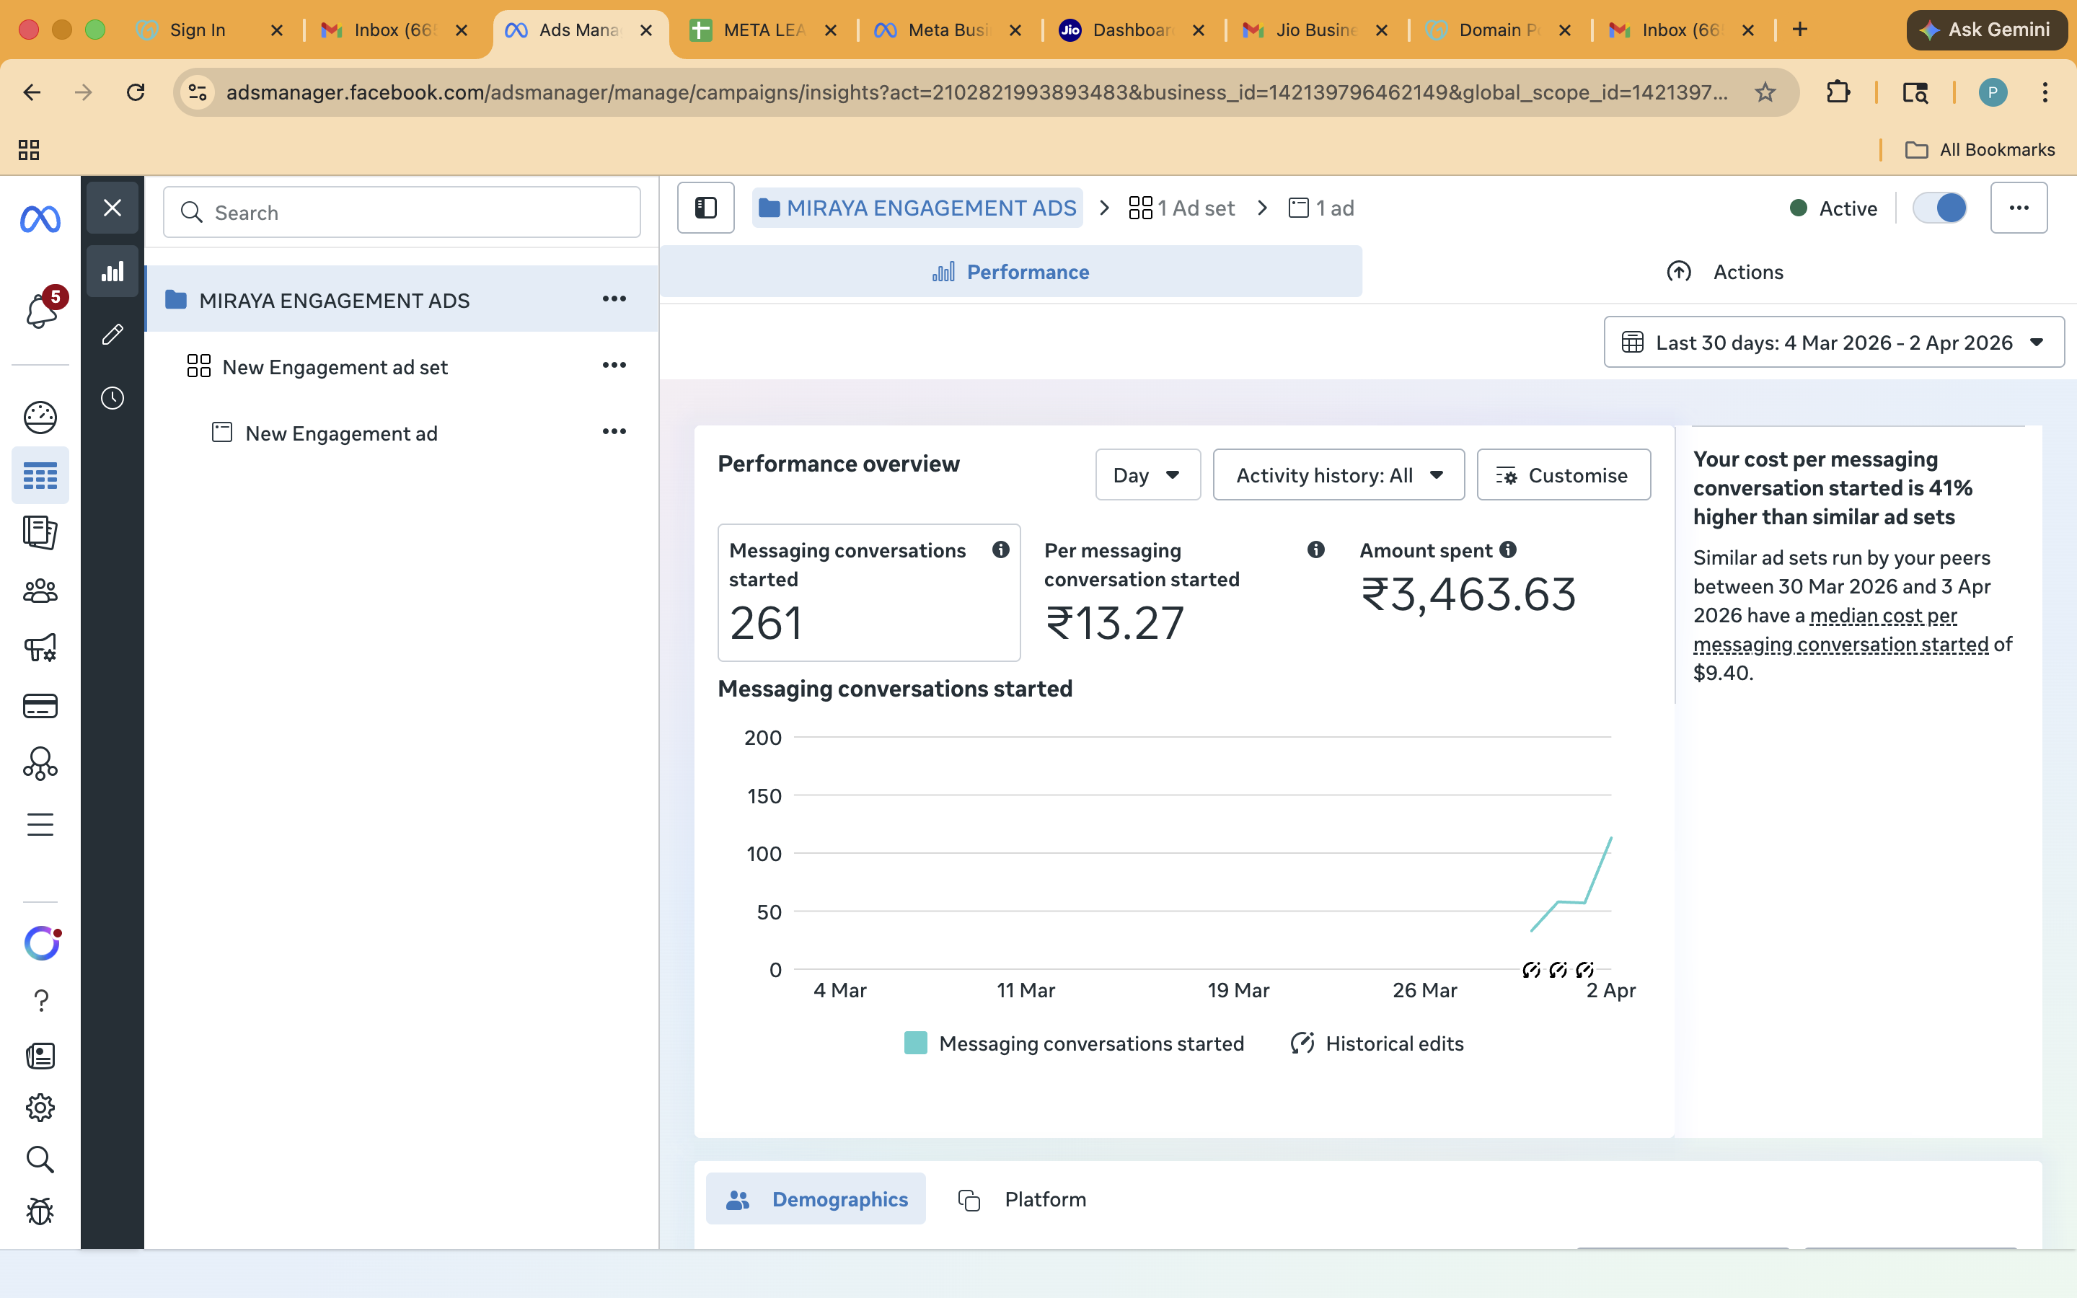Open the bug report icon at sidebar bottom
The width and height of the screenshot is (2077, 1298).
pos(40,1212)
